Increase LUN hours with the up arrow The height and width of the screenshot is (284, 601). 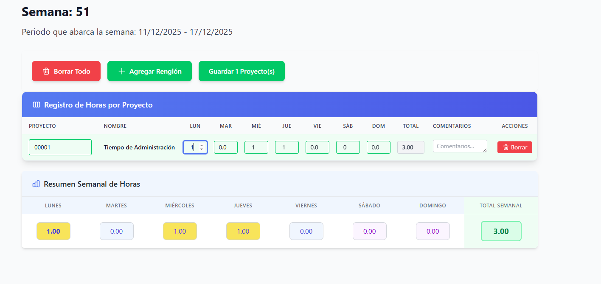point(202,145)
